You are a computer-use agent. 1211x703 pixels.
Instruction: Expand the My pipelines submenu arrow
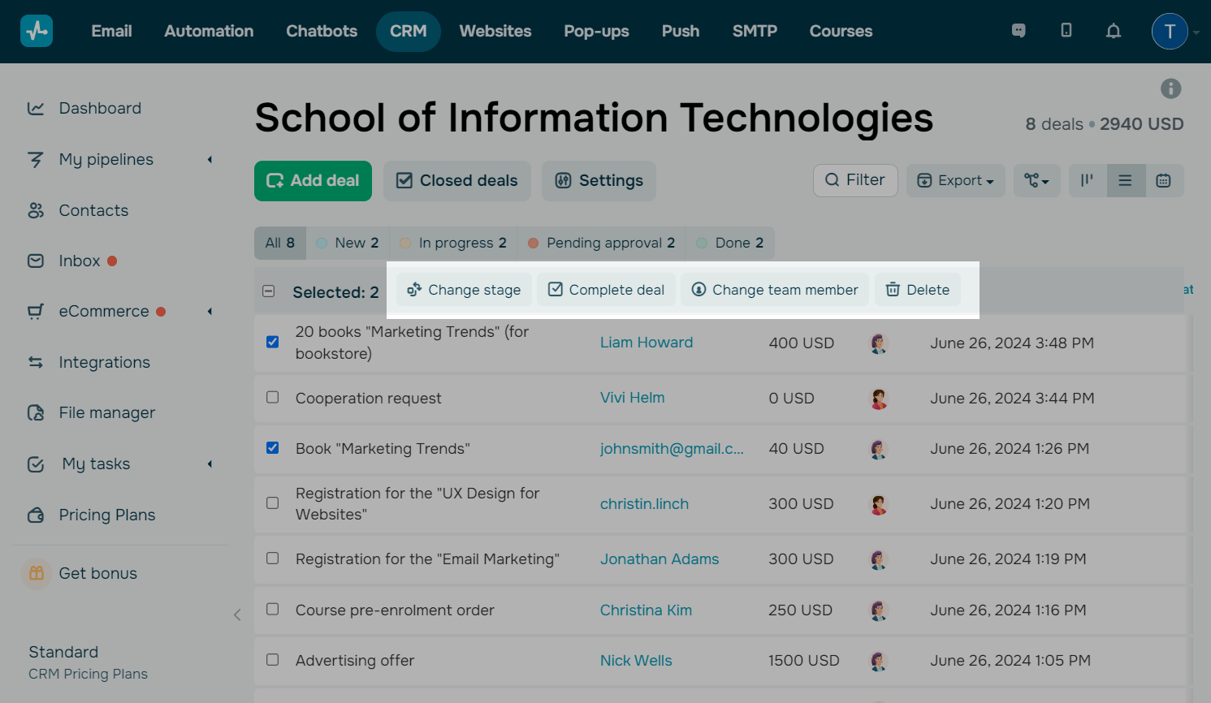(210, 160)
